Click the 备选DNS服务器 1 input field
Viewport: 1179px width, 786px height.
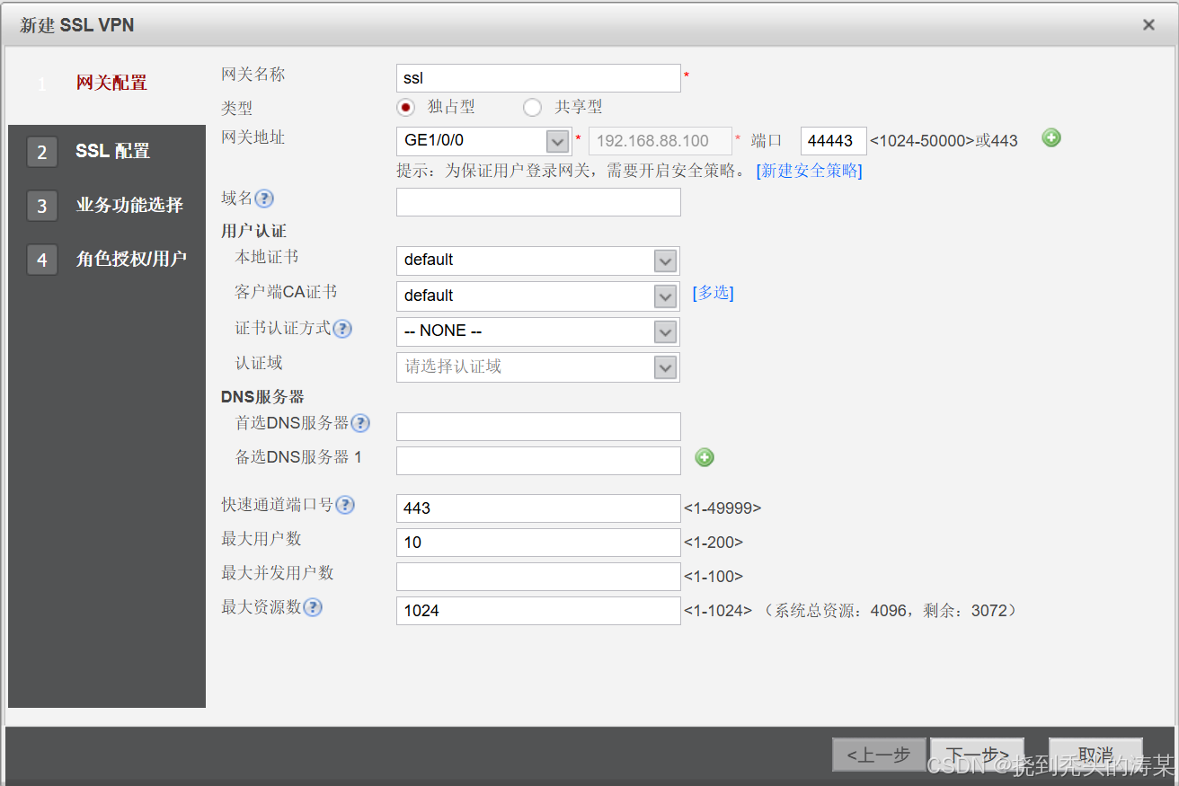point(538,461)
